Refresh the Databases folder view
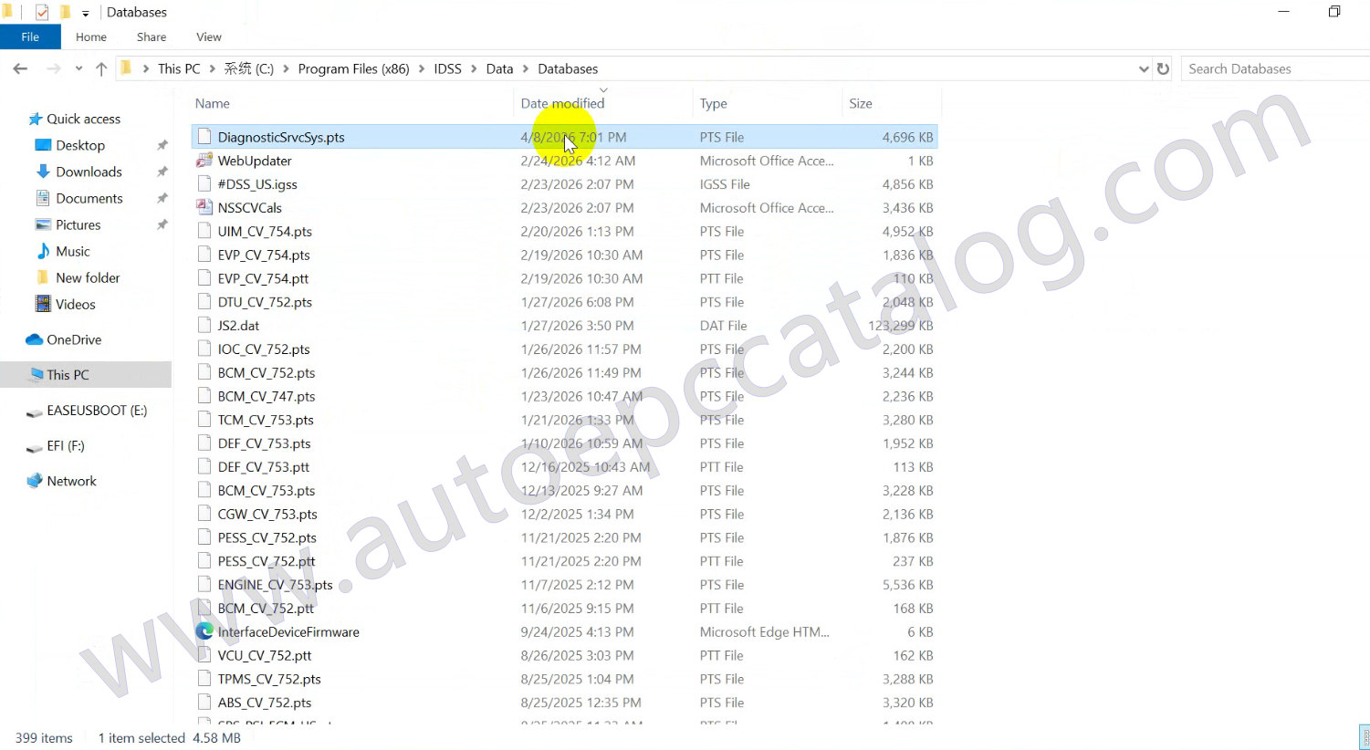 pos(1163,68)
